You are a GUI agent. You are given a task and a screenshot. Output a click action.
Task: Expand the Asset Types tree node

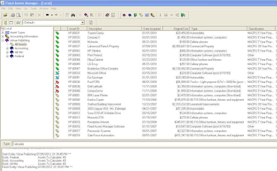(2, 33)
